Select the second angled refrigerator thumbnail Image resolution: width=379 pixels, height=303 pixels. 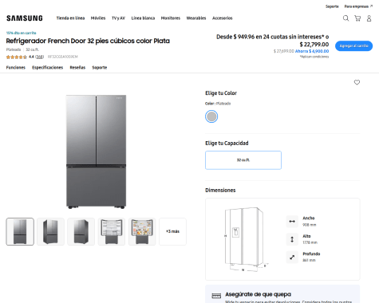coord(50,231)
